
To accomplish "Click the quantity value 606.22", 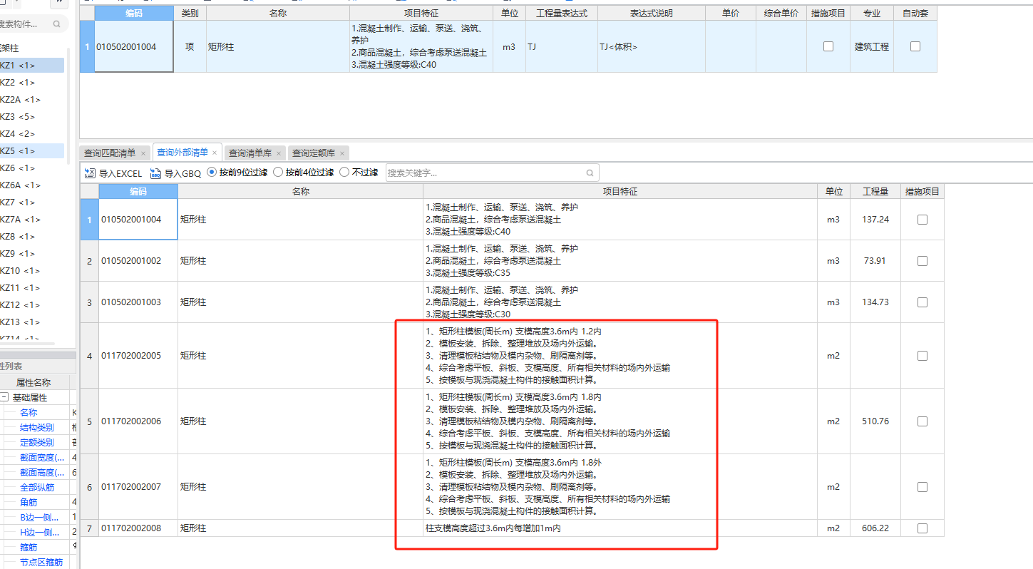I will [x=875, y=528].
